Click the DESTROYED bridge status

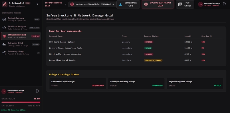pos(98,86)
